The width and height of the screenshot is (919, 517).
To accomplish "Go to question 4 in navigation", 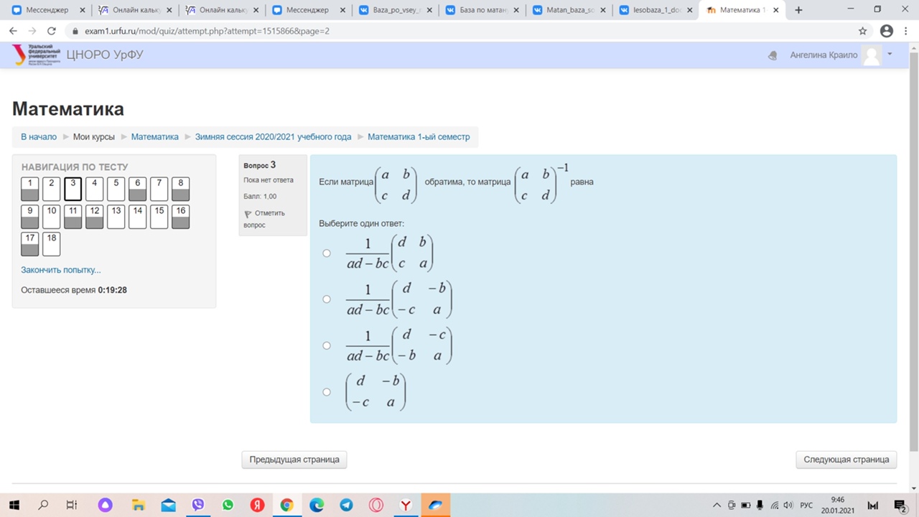I will pyautogui.click(x=94, y=189).
